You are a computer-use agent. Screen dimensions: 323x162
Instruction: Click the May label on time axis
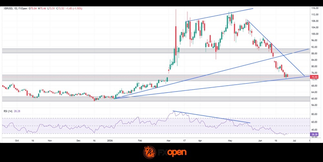[230, 141]
